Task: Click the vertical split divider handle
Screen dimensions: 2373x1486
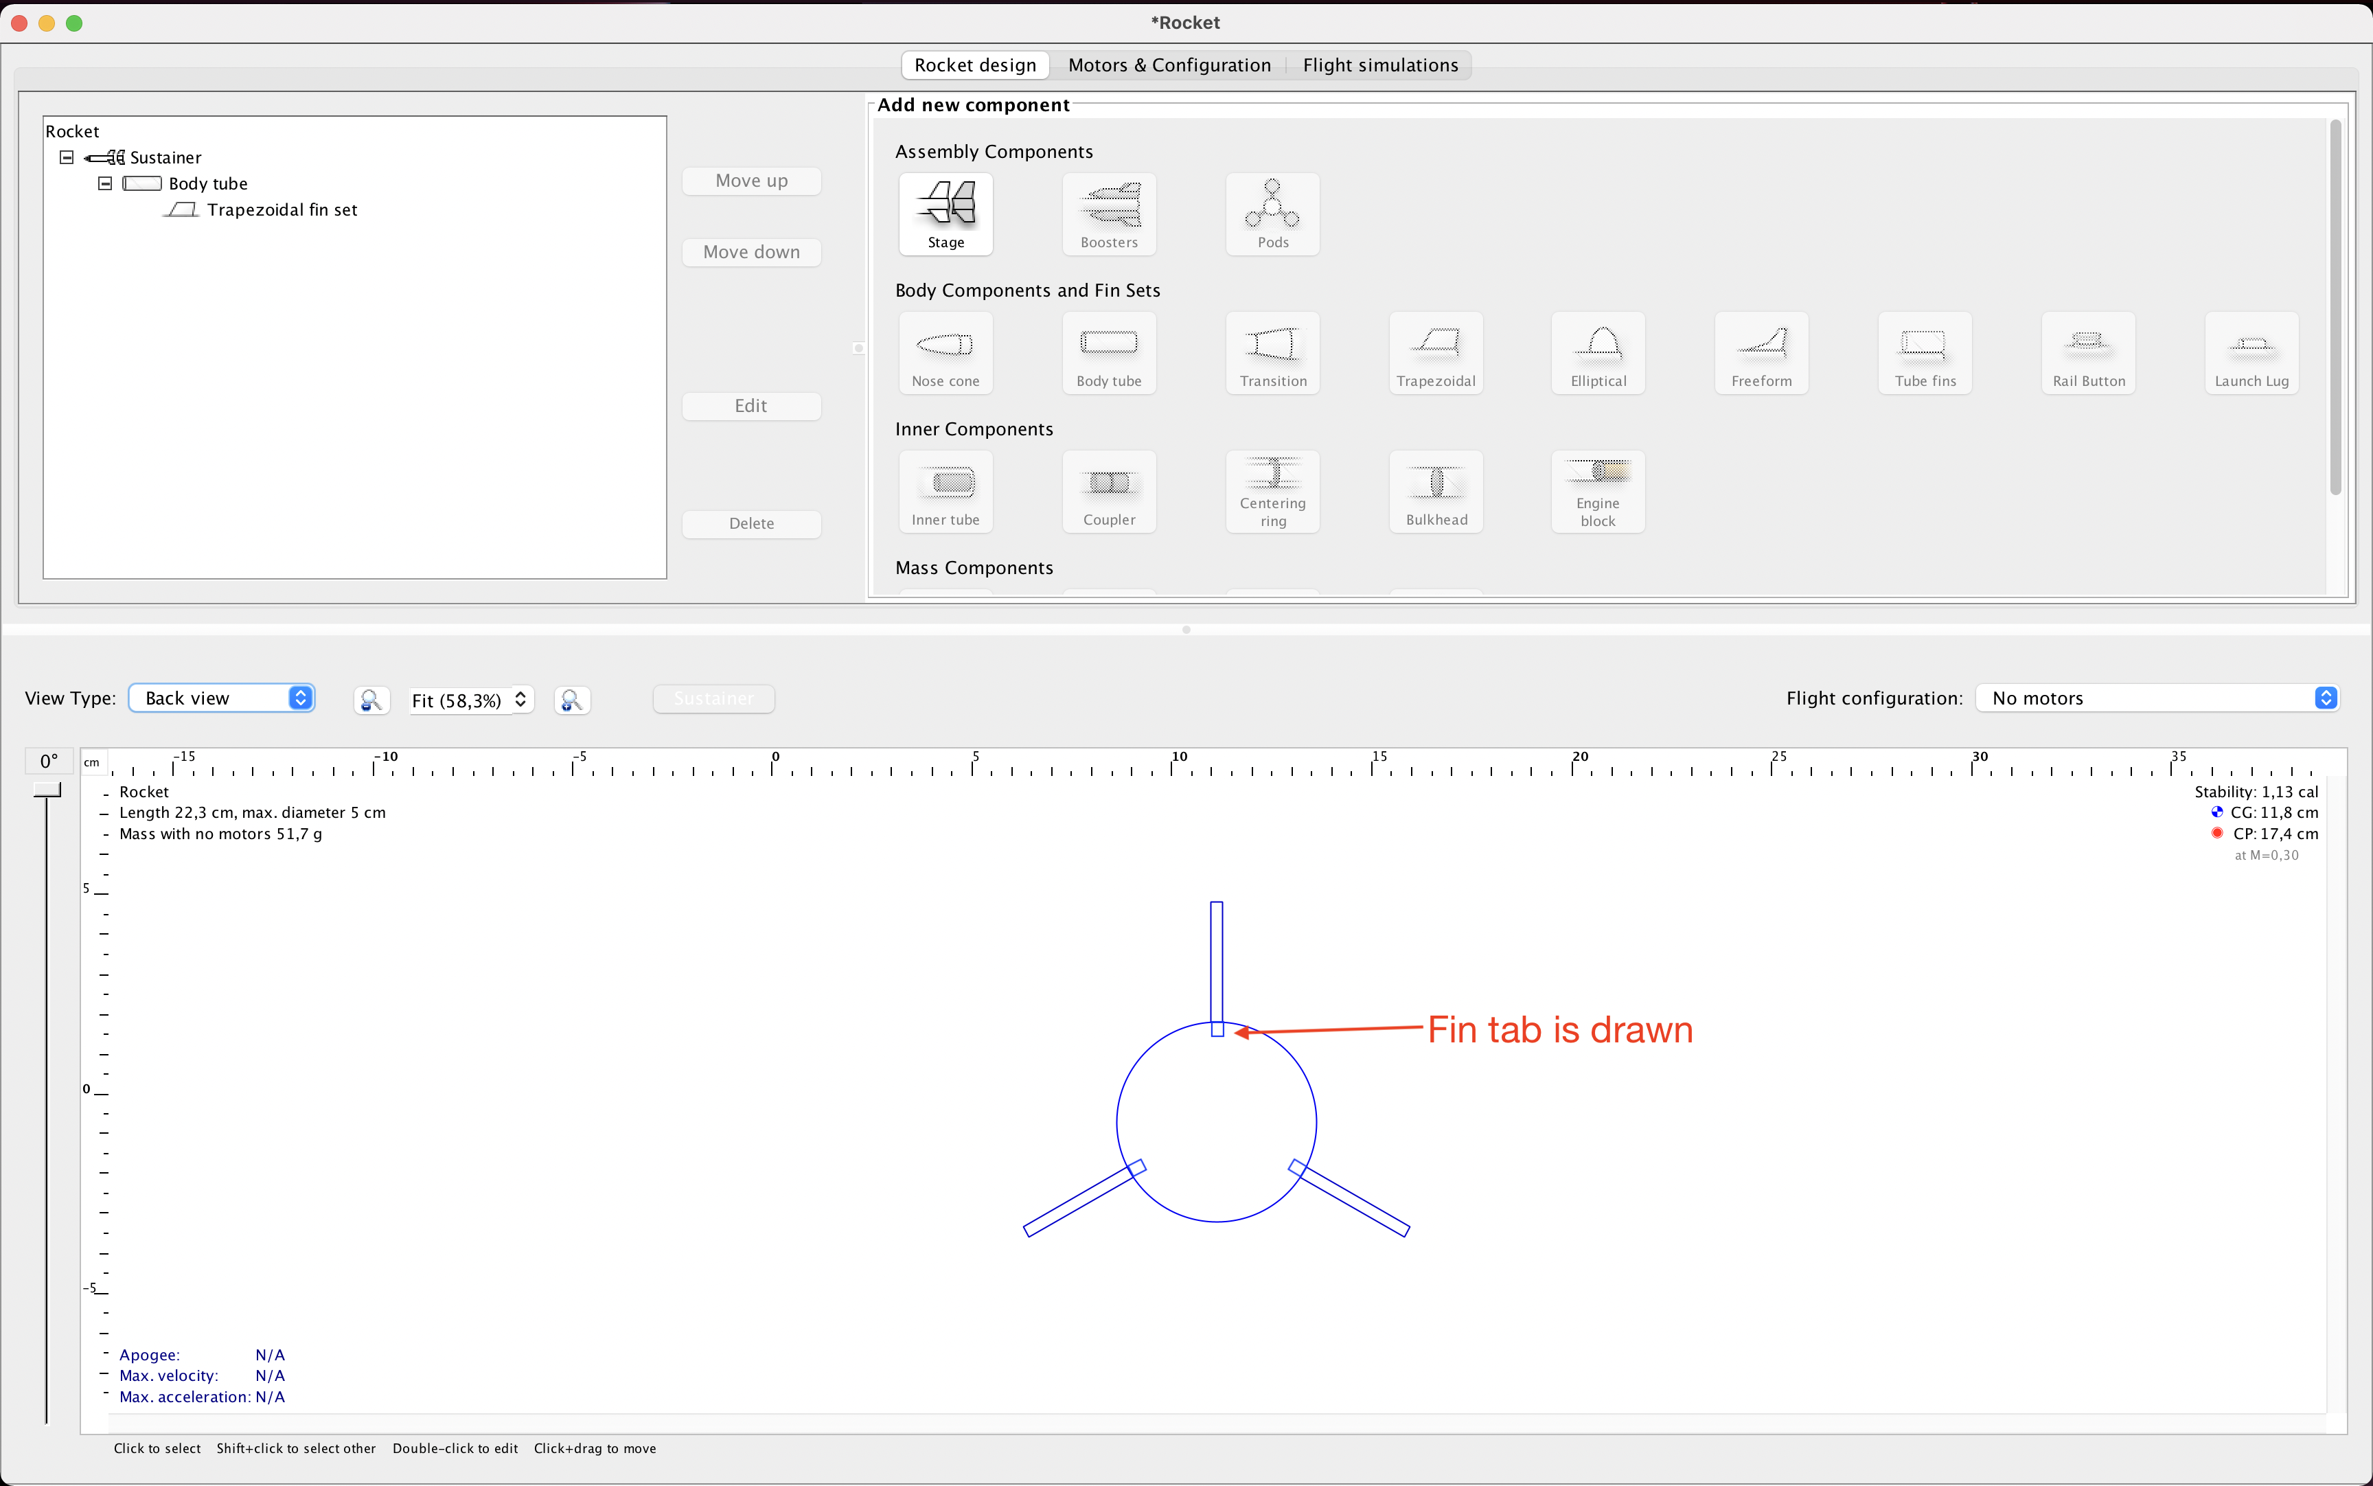Action: point(858,348)
